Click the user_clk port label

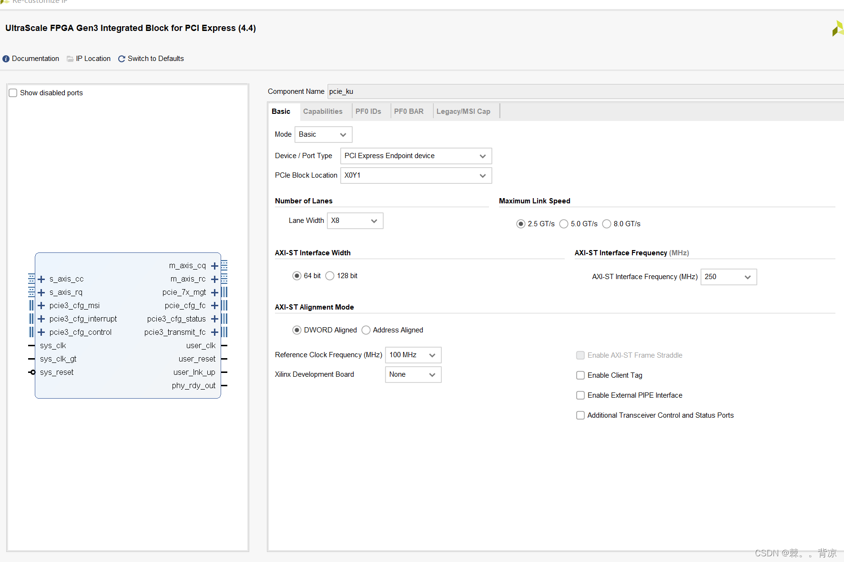point(201,346)
